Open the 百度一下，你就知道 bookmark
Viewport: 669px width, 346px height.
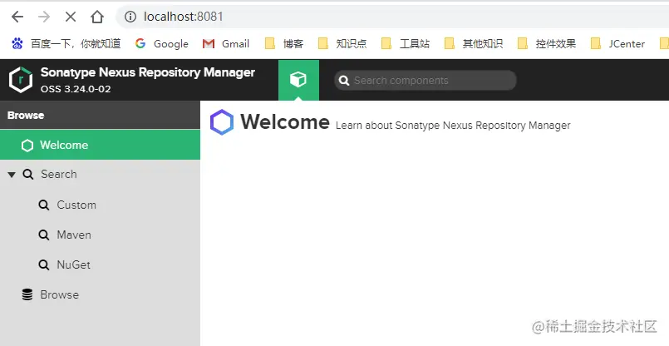[x=66, y=43]
